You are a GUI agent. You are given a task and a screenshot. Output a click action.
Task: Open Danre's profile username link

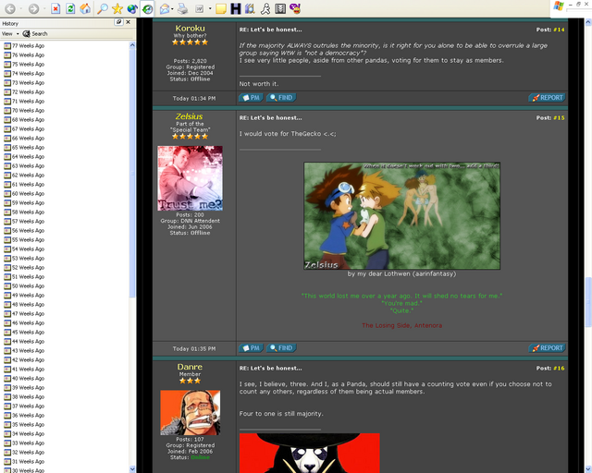click(190, 367)
